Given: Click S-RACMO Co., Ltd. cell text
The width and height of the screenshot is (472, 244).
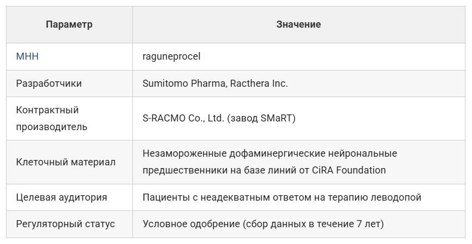Looking at the screenshot, I should tap(182, 118).
